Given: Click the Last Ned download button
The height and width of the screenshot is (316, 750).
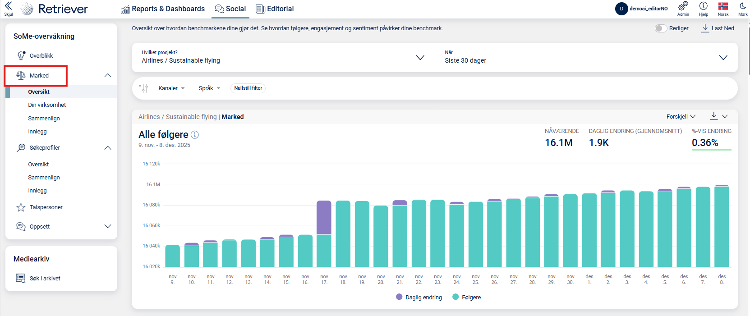Looking at the screenshot, I should 718,28.
